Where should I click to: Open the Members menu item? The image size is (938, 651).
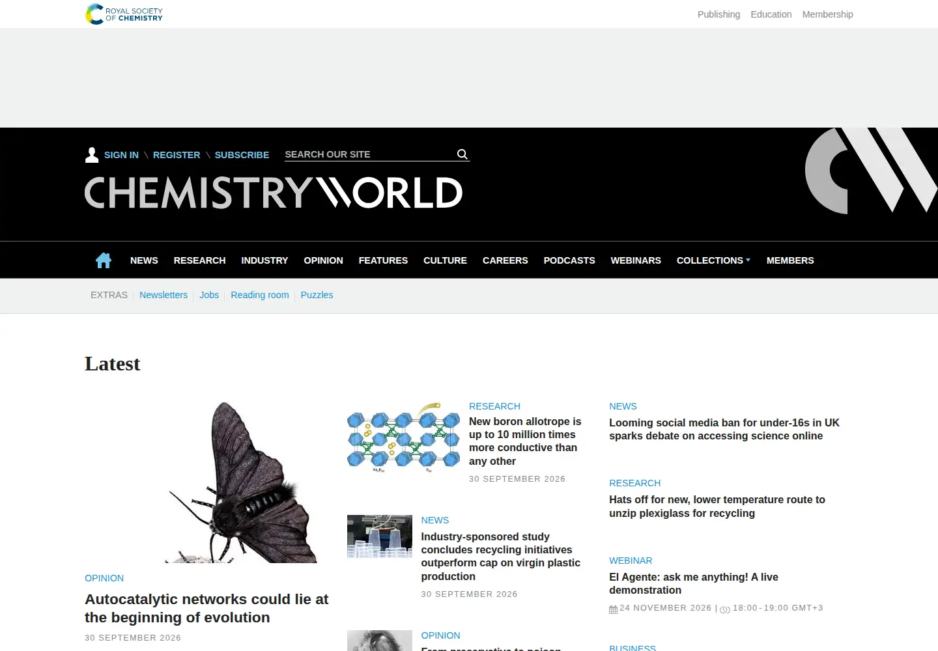tap(790, 260)
